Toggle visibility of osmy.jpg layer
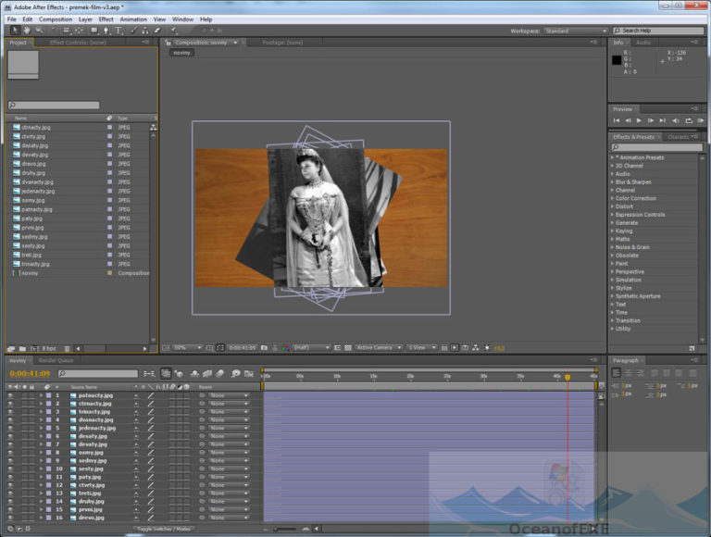The width and height of the screenshot is (711, 537). pyautogui.click(x=10, y=452)
